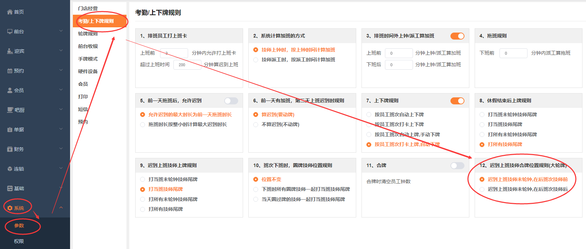
Task: Expand the 财务 menu chevron
Action: [x=61, y=148]
